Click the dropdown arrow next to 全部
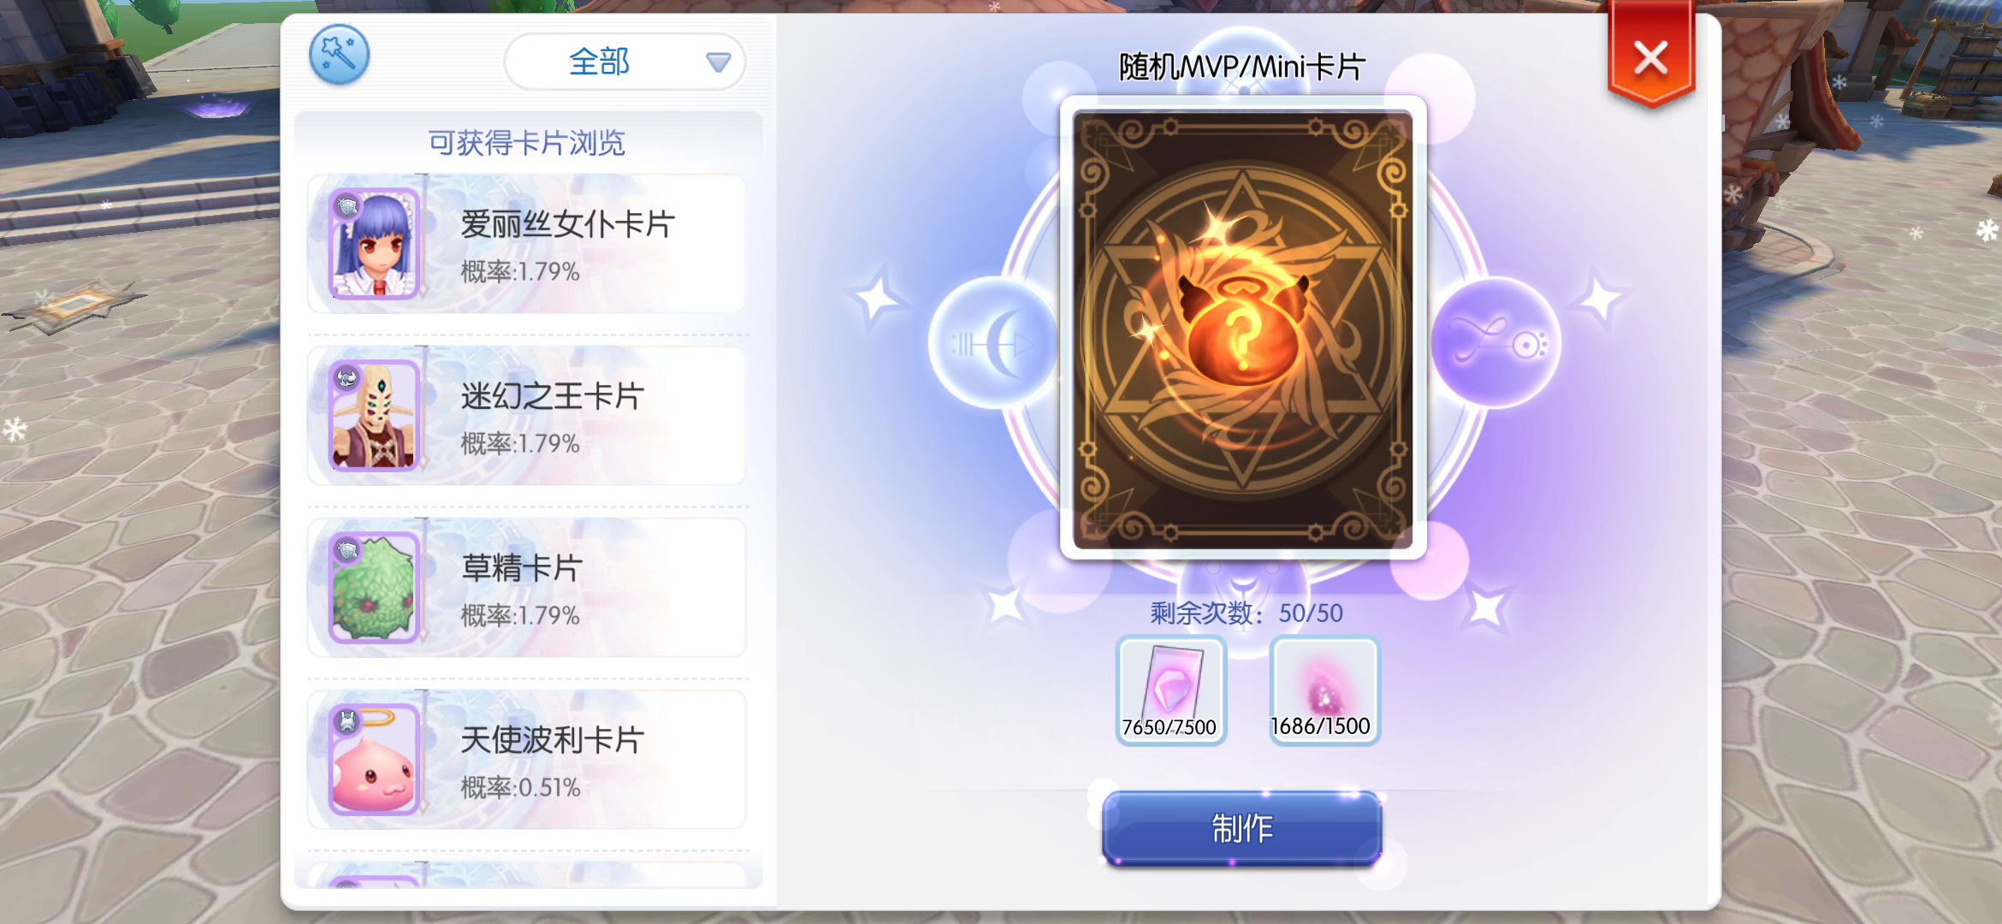2002x924 pixels. (x=718, y=62)
